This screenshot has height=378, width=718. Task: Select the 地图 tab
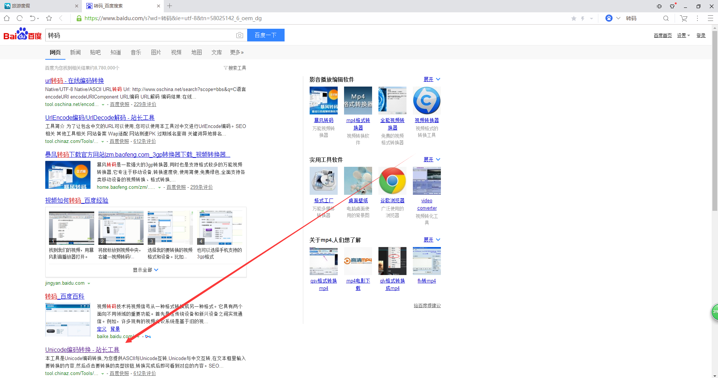pos(196,52)
